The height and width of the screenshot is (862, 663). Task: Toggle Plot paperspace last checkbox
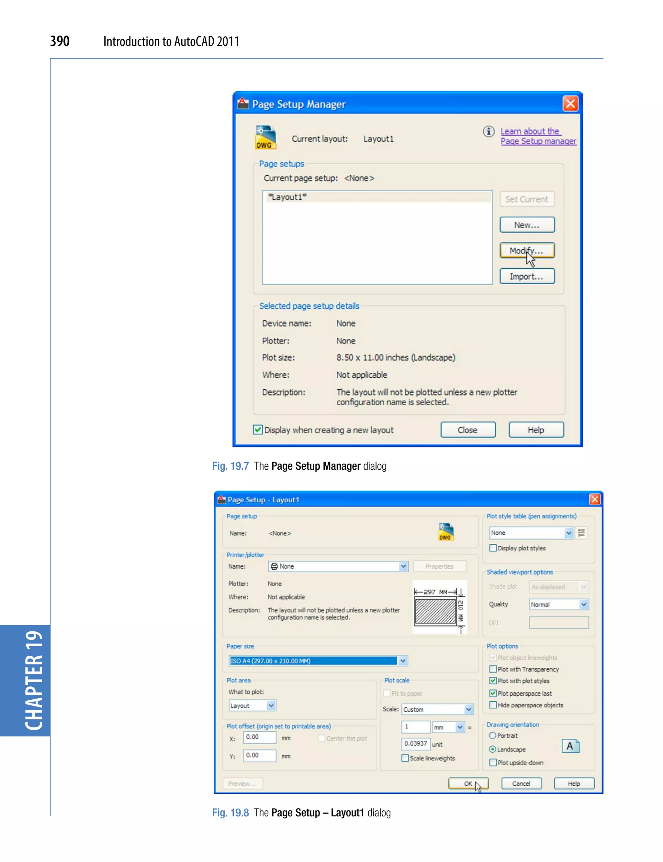pos(493,693)
